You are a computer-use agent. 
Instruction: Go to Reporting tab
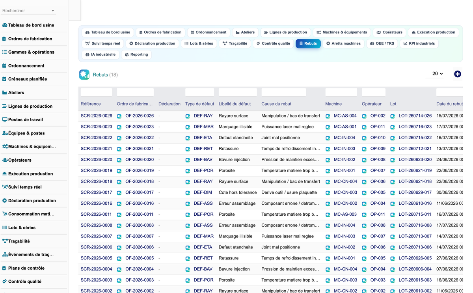tap(136, 54)
